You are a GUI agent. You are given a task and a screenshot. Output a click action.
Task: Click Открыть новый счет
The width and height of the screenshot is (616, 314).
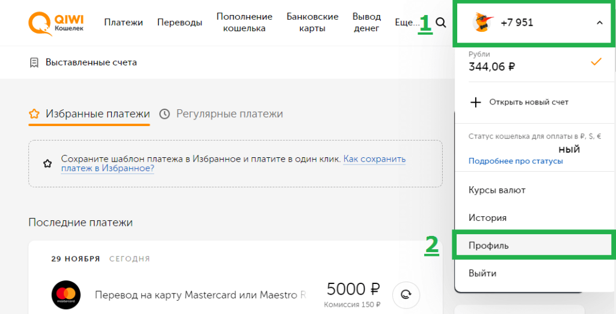(x=529, y=102)
